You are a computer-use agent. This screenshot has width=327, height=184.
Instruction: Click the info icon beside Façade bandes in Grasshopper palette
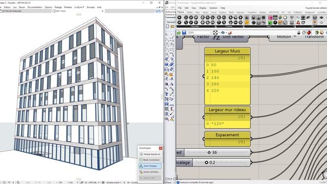pos(141,154)
